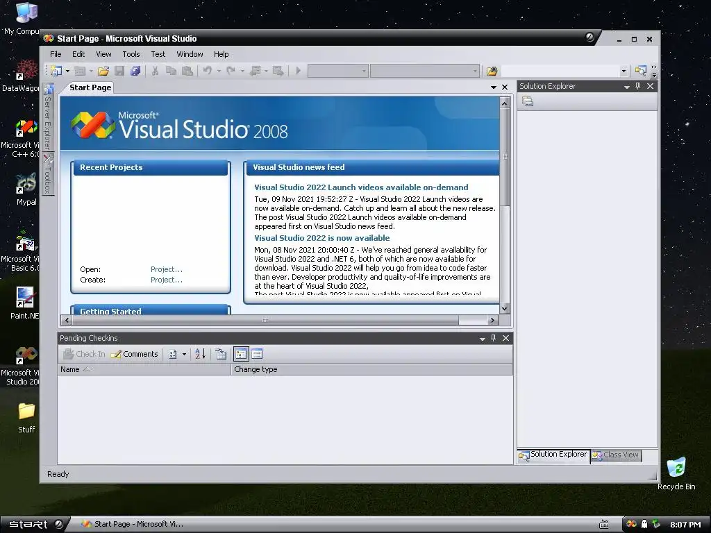The width and height of the screenshot is (711, 533).
Task: Open the File menu
Action: click(56, 54)
